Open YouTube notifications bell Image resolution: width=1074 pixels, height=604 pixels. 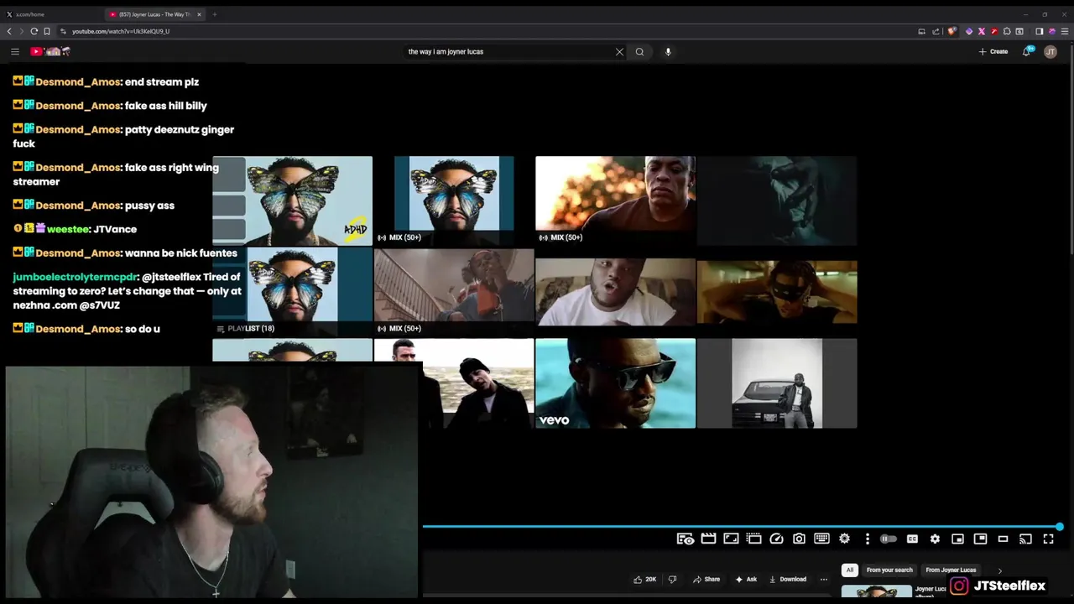pos(1026,51)
